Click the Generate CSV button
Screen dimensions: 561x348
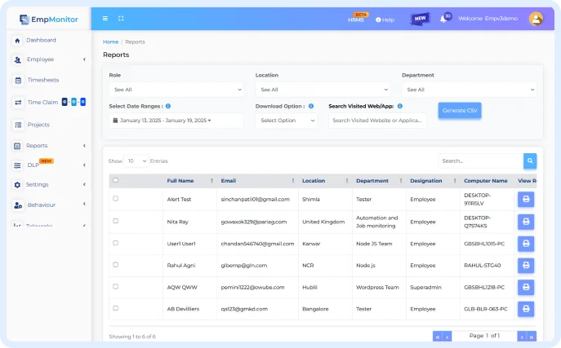459,110
